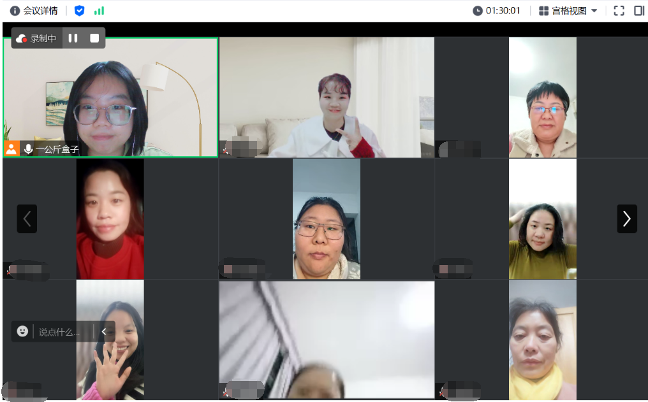Click the blue security shield icon

79,11
